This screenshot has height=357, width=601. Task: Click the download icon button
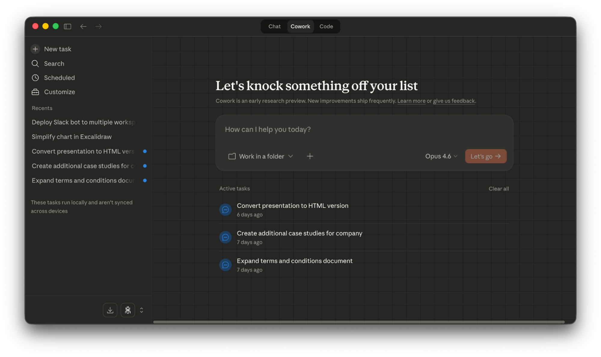110,310
